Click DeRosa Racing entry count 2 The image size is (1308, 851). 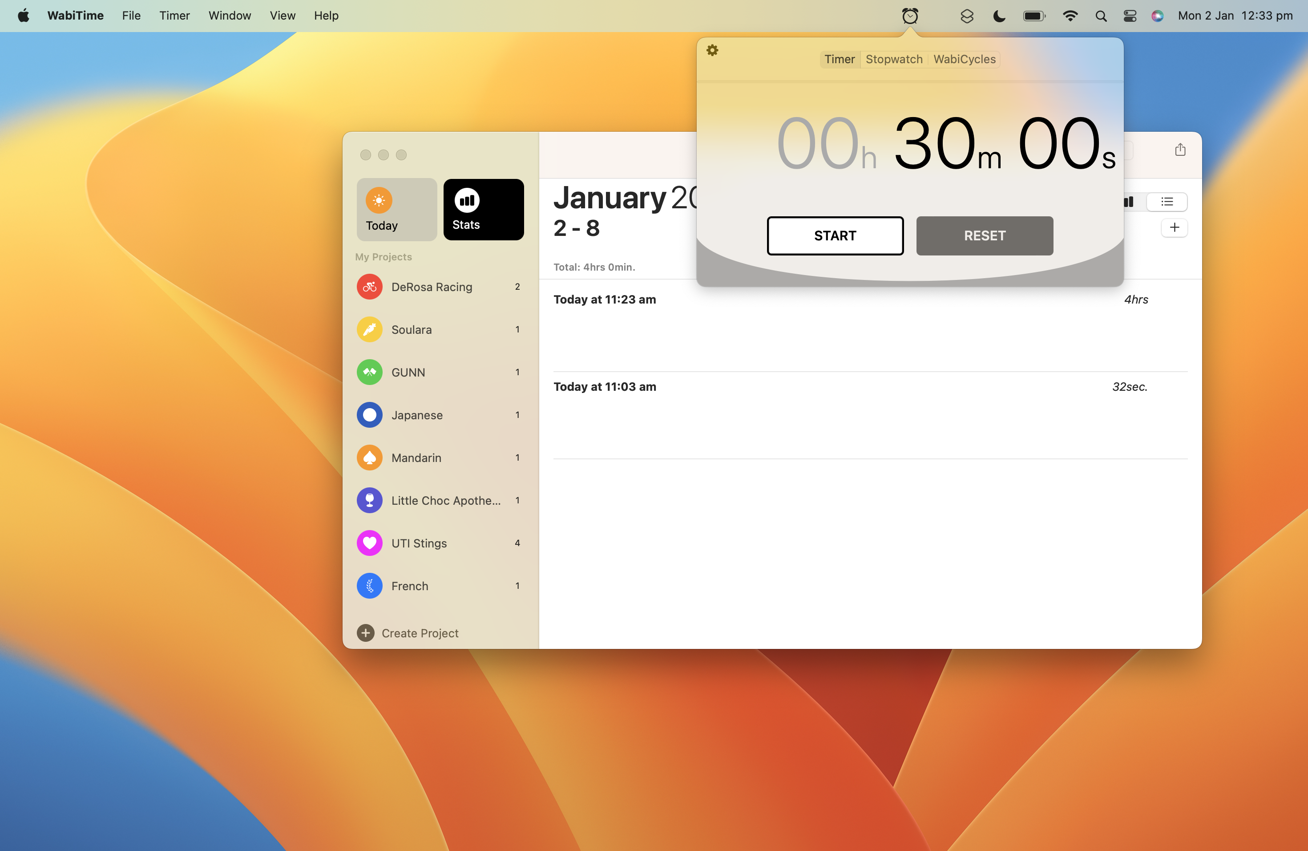(517, 287)
